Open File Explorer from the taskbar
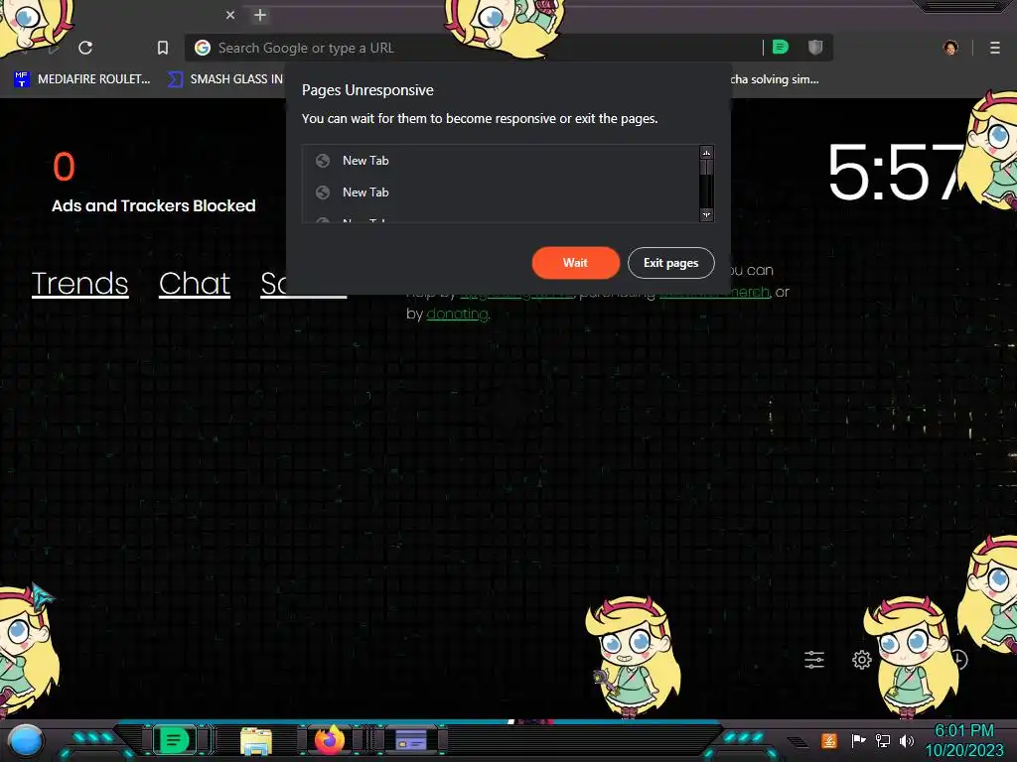 coord(256,740)
